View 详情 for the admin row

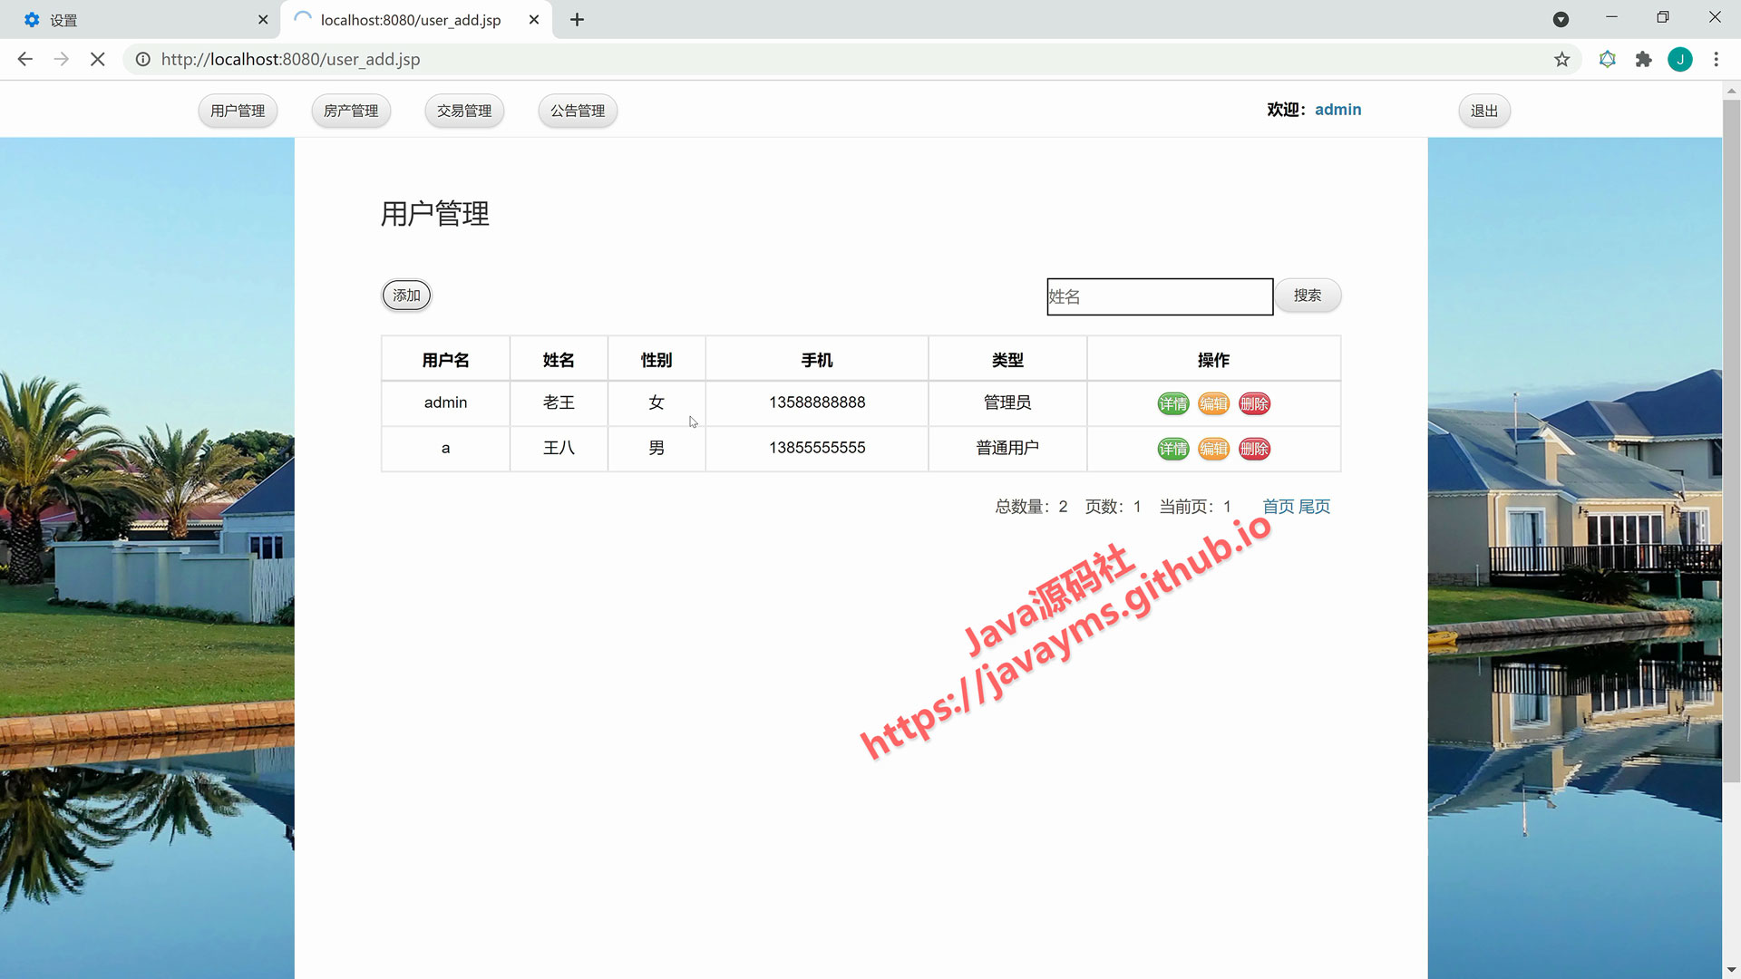pos(1172,403)
